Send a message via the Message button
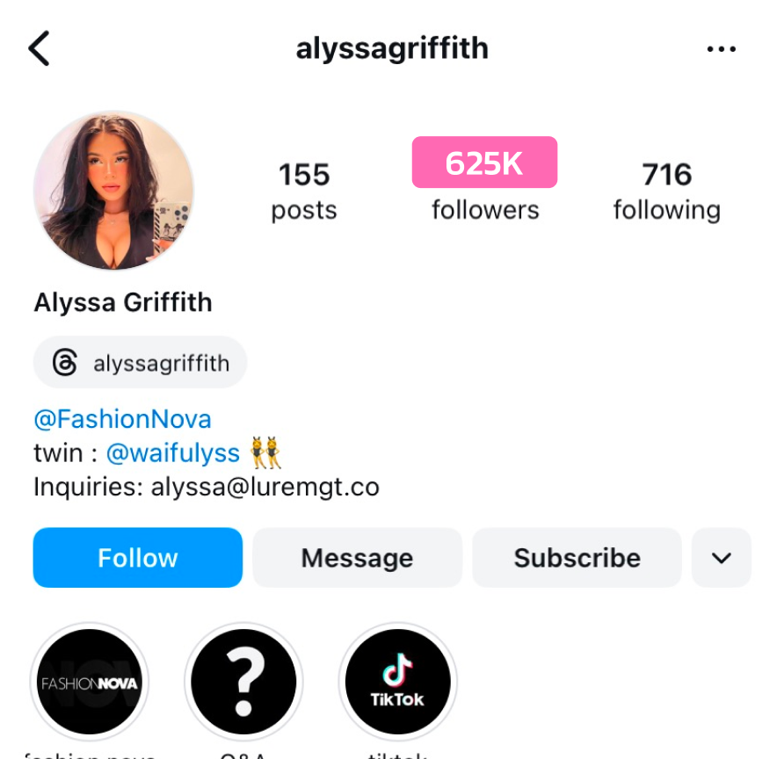The width and height of the screenshot is (784, 759). (358, 558)
